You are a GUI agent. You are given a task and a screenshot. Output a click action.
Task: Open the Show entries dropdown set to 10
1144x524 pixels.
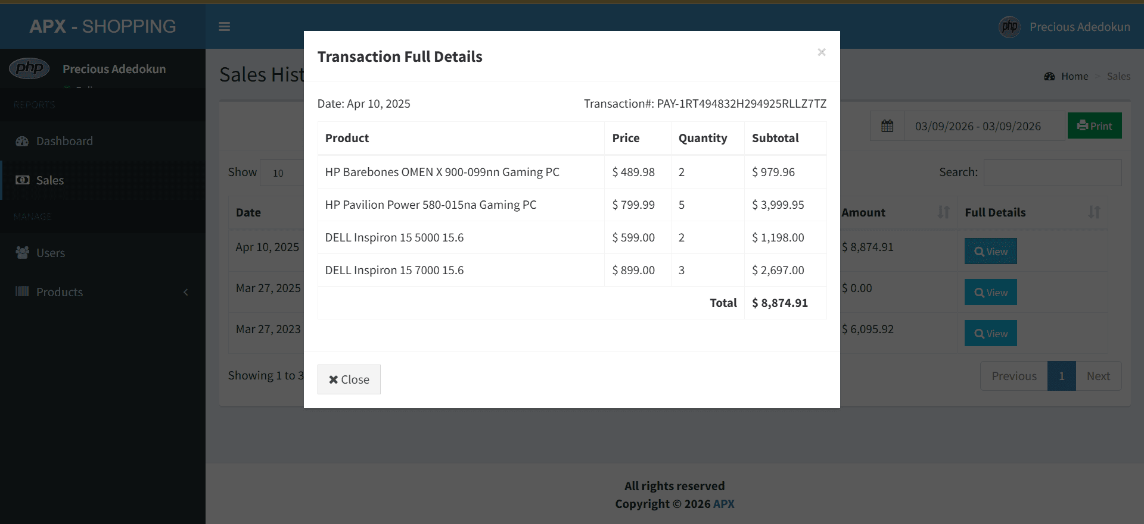(x=280, y=172)
